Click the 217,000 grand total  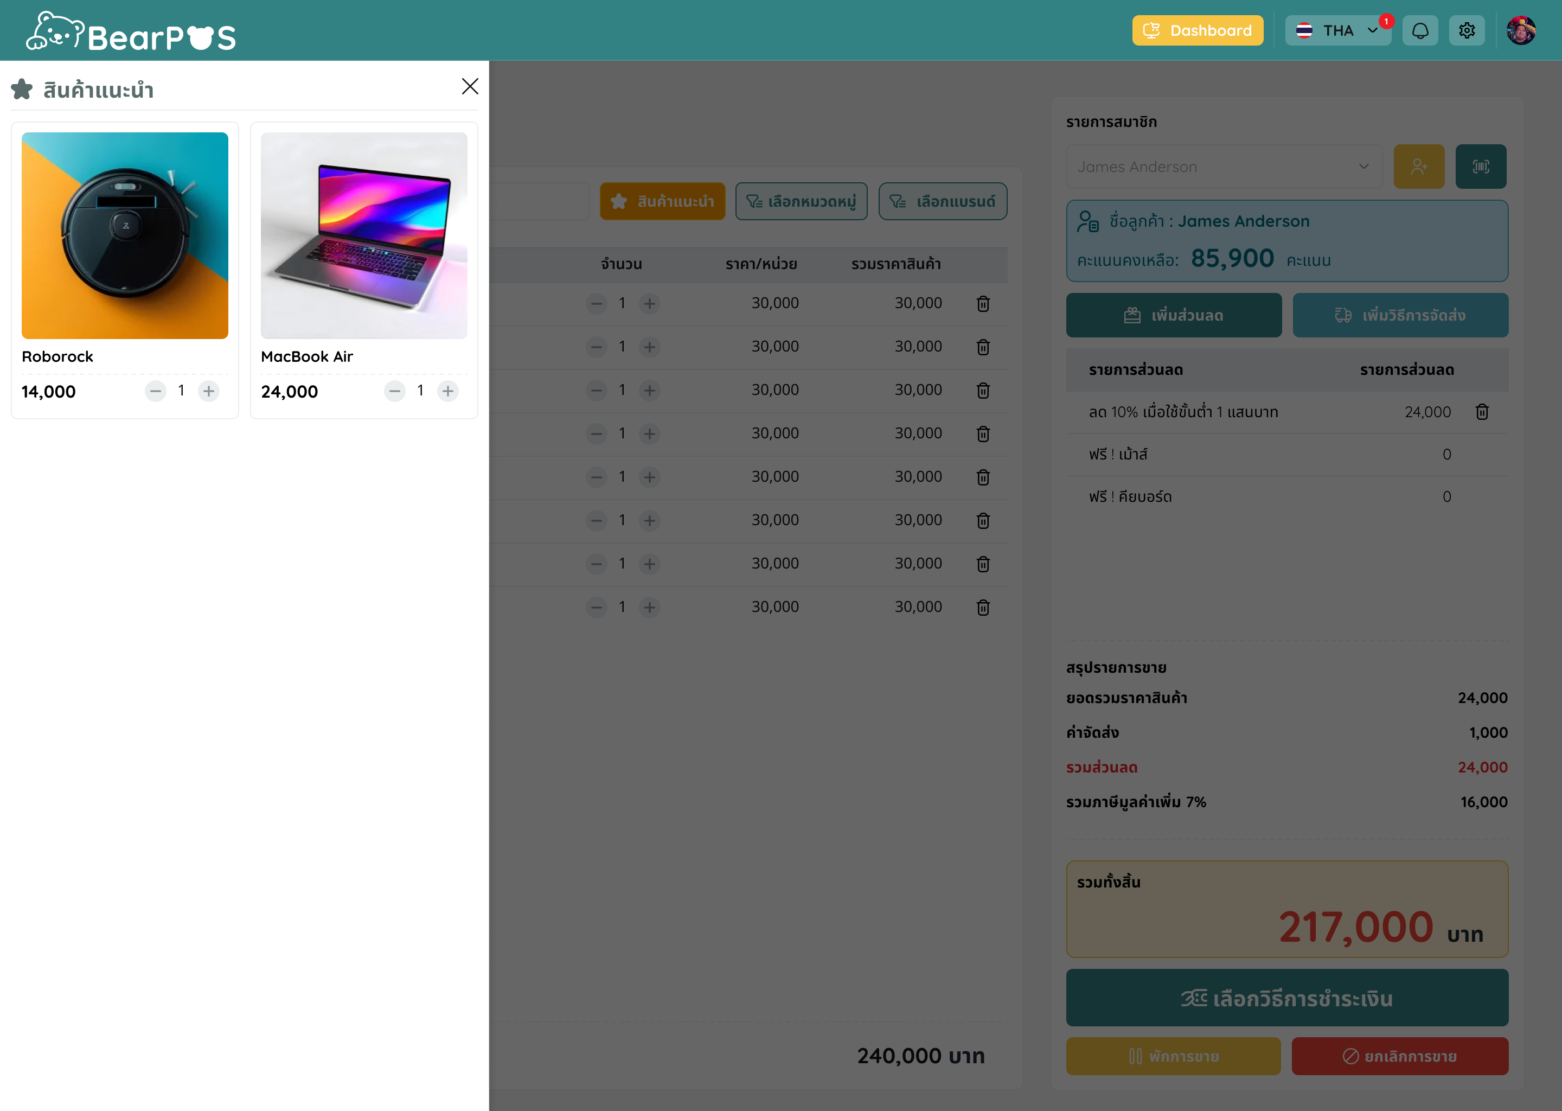(1355, 928)
